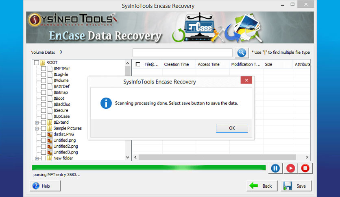Tick the ROOT folder checkbox
The height and width of the screenshot is (197, 340).
coord(37,63)
